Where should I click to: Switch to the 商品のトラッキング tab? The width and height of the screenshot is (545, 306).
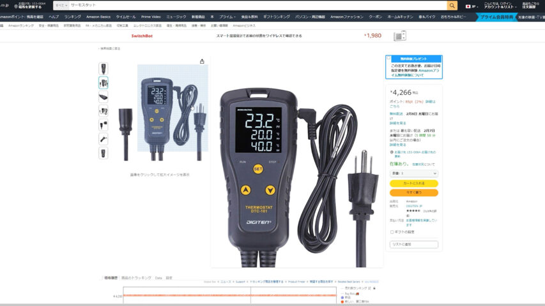[x=134, y=278]
